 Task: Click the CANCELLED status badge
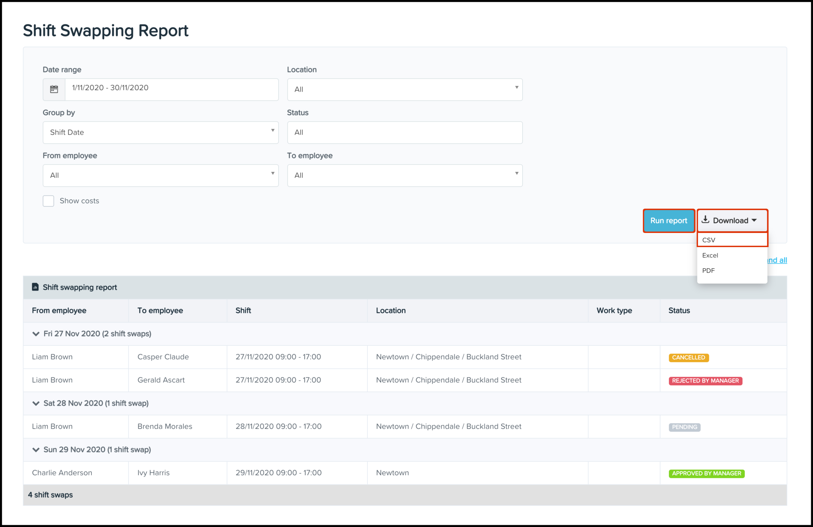point(688,357)
